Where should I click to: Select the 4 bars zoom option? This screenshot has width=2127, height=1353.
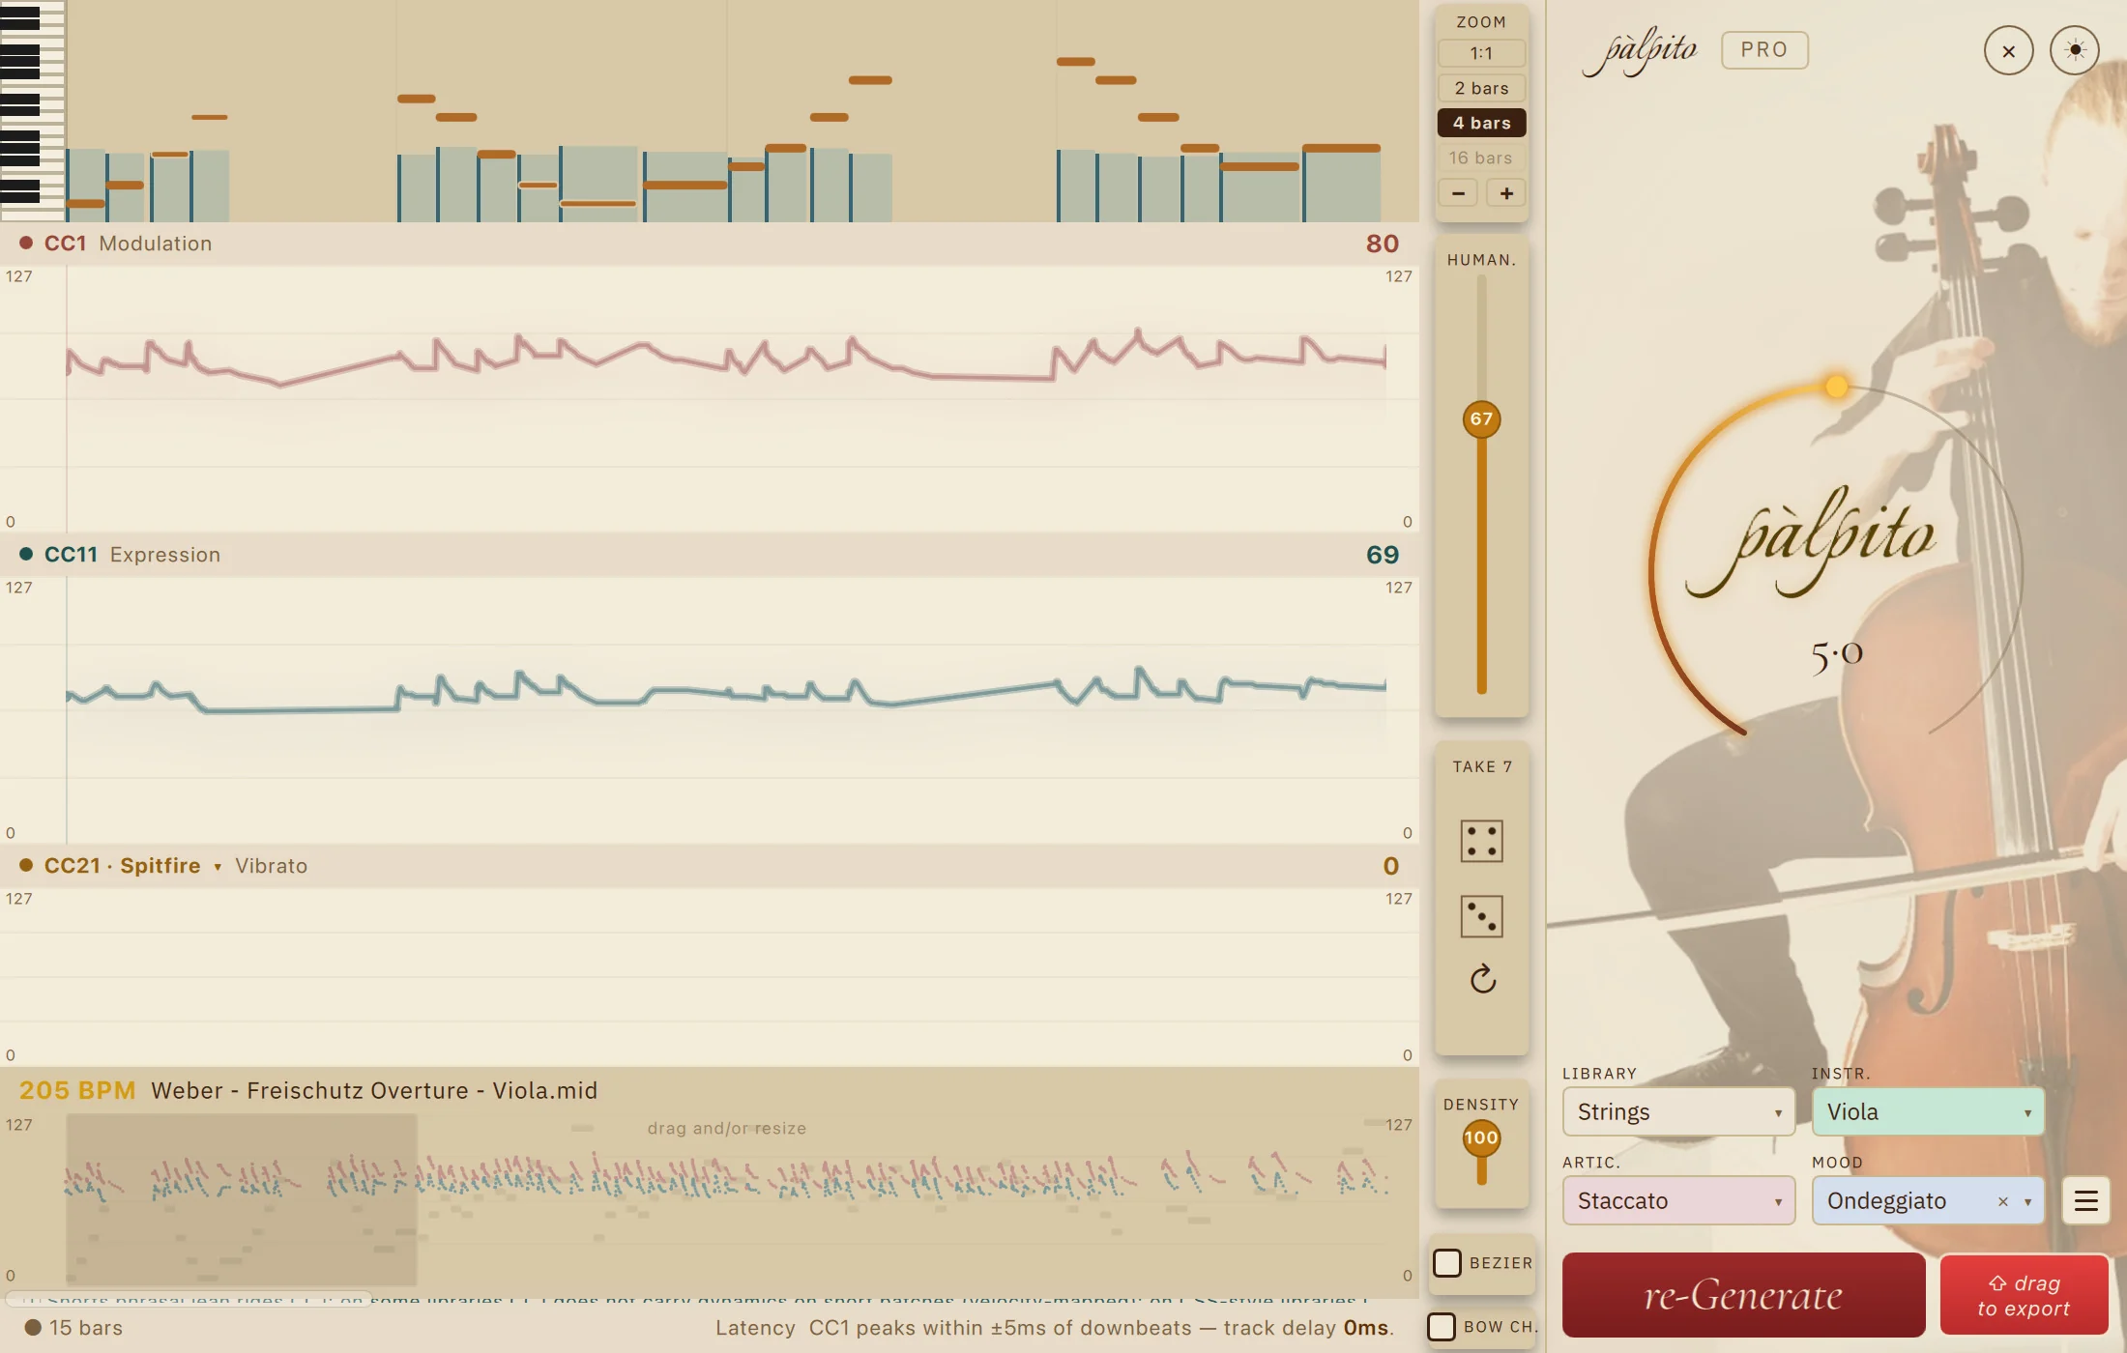[x=1481, y=123]
